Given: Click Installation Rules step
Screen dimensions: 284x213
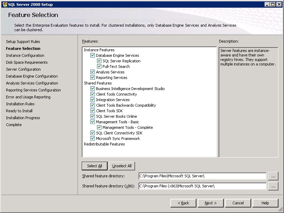Looking at the screenshot, I should (x=20, y=104).
